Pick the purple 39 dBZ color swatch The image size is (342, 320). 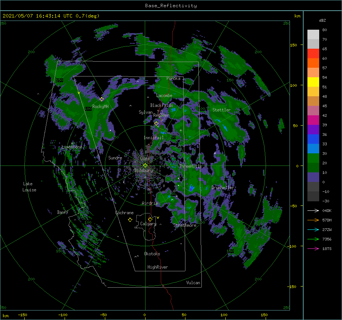(x=313, y=129)
